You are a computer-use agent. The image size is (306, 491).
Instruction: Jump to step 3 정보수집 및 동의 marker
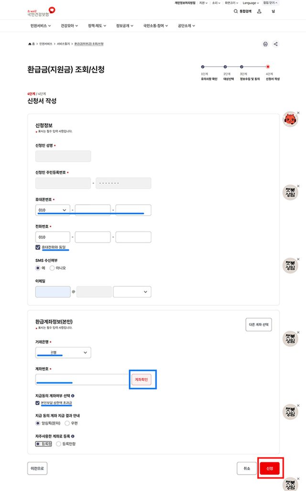pos(241,67)
